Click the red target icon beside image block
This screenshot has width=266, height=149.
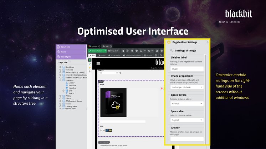(162, 88)
